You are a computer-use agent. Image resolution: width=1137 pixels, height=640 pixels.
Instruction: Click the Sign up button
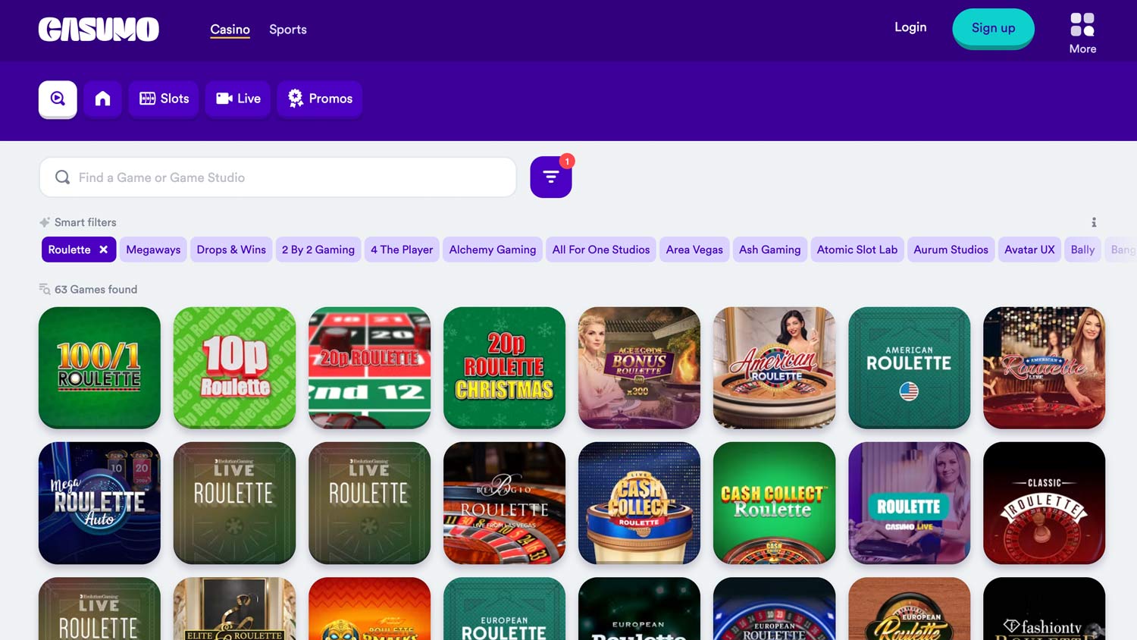pyautogui.click(x=993, y=28)
